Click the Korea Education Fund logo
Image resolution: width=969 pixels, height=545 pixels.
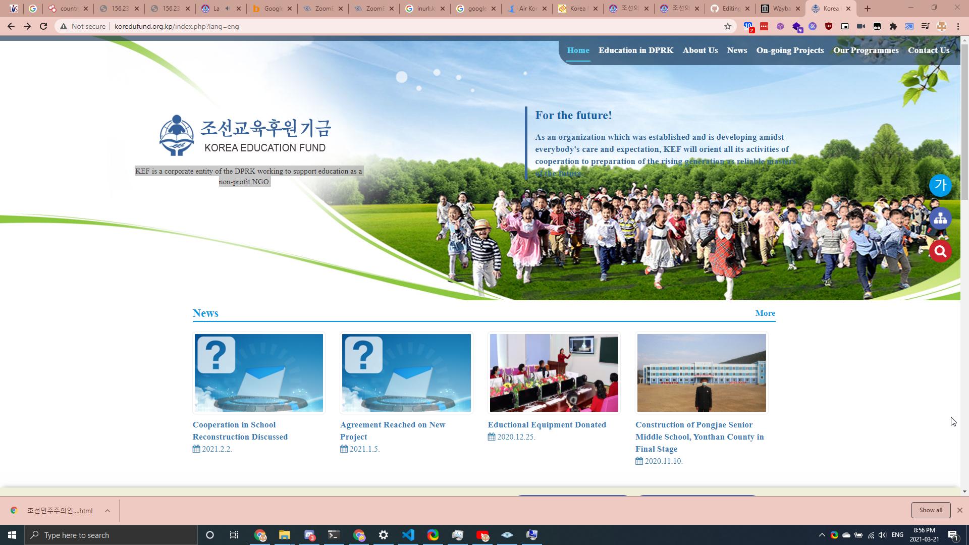tap(245, 135)
